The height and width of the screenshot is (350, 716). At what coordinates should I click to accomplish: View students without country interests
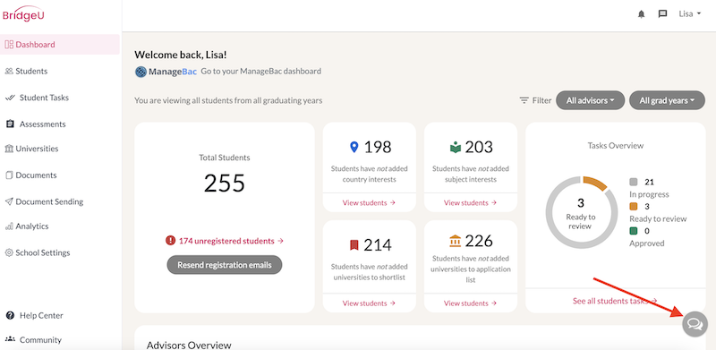[369, 203]
